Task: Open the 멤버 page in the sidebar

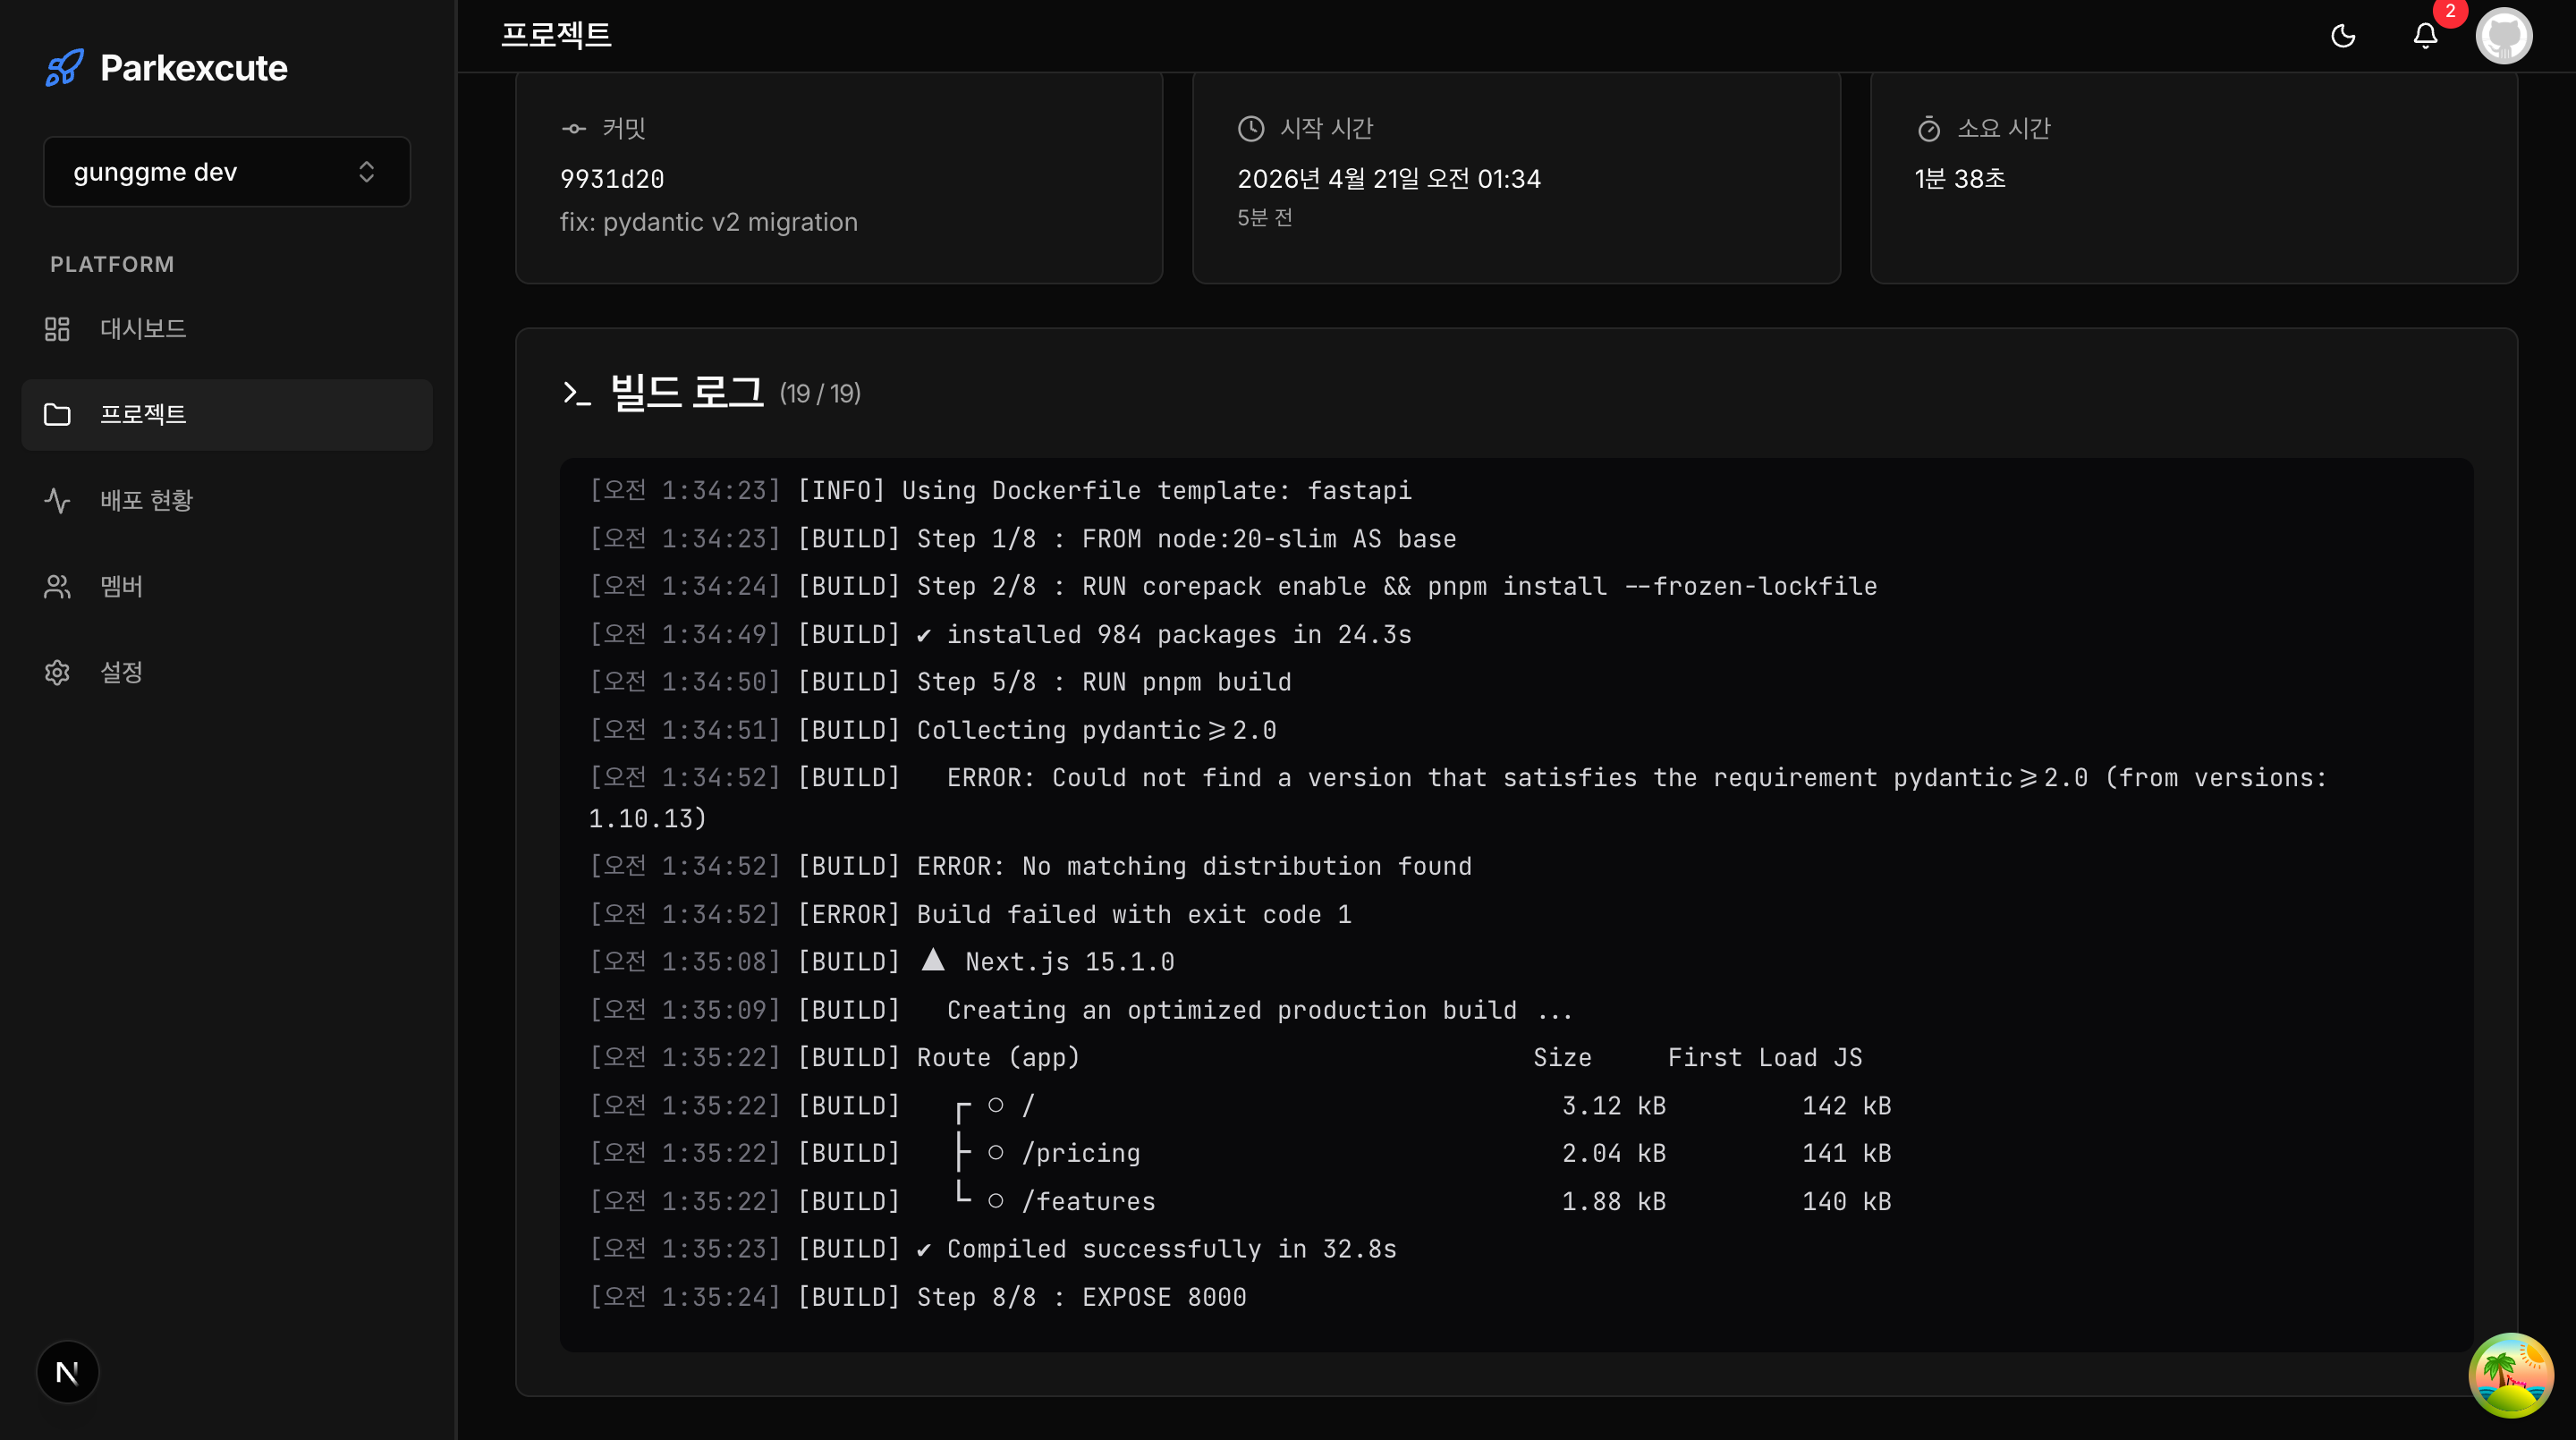Action: 121,586
